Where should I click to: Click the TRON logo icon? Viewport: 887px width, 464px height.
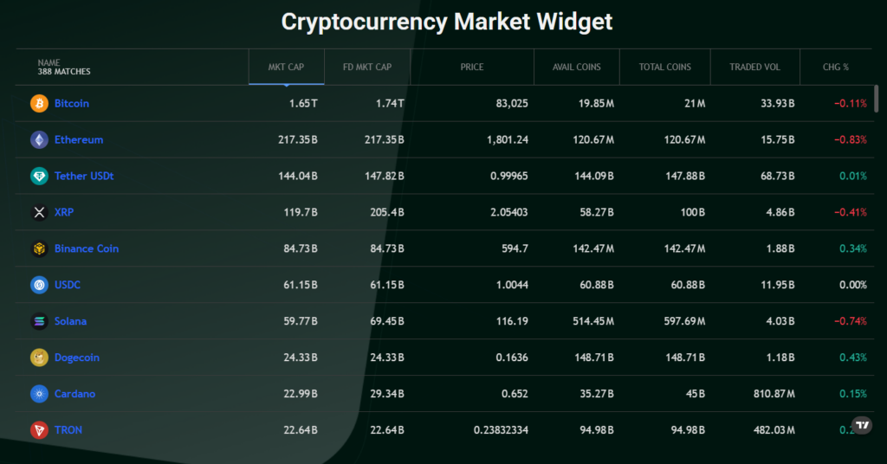tap(39, 430)
